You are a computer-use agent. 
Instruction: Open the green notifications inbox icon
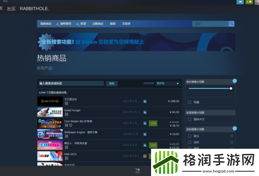pyautogui.click(x=249, y=2)
